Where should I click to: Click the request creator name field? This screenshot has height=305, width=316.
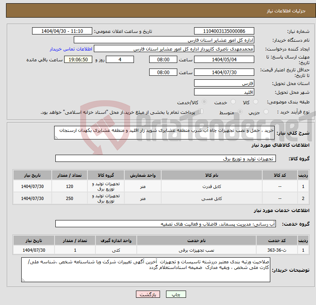(174, 49)
